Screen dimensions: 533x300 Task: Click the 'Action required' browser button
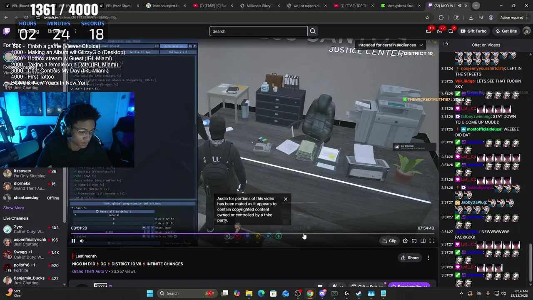(x=514, y=17)
